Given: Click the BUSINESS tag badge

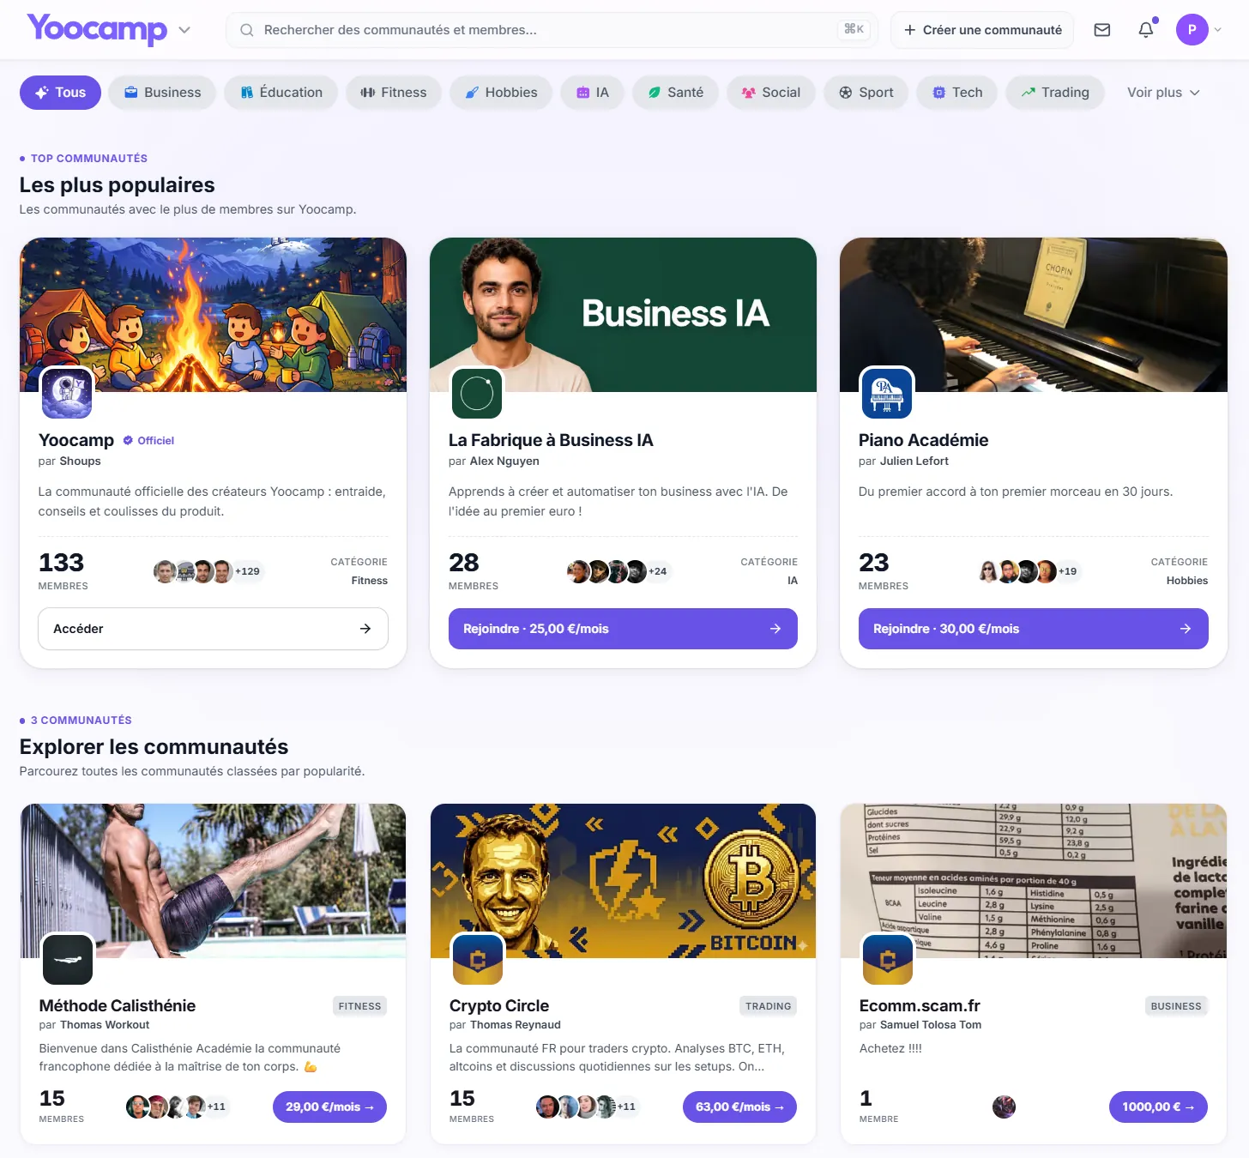Looking at the screenshot, I should (x=1176, y=1006).
